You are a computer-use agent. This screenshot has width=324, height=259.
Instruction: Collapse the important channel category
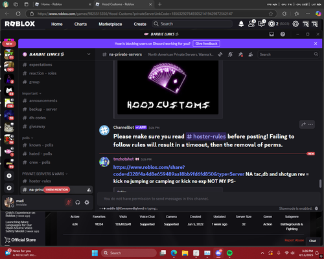tap(32, 93)
